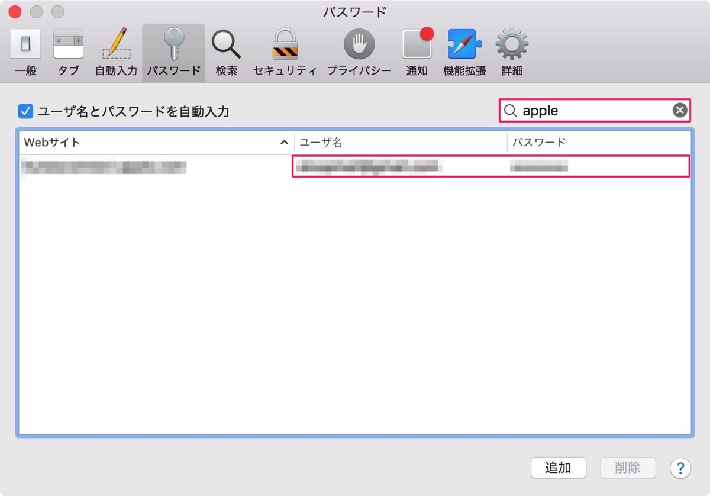Screen dimensions: 710x496
Task: Sort by the パスワード column header
Action: (x=599, y=143)
